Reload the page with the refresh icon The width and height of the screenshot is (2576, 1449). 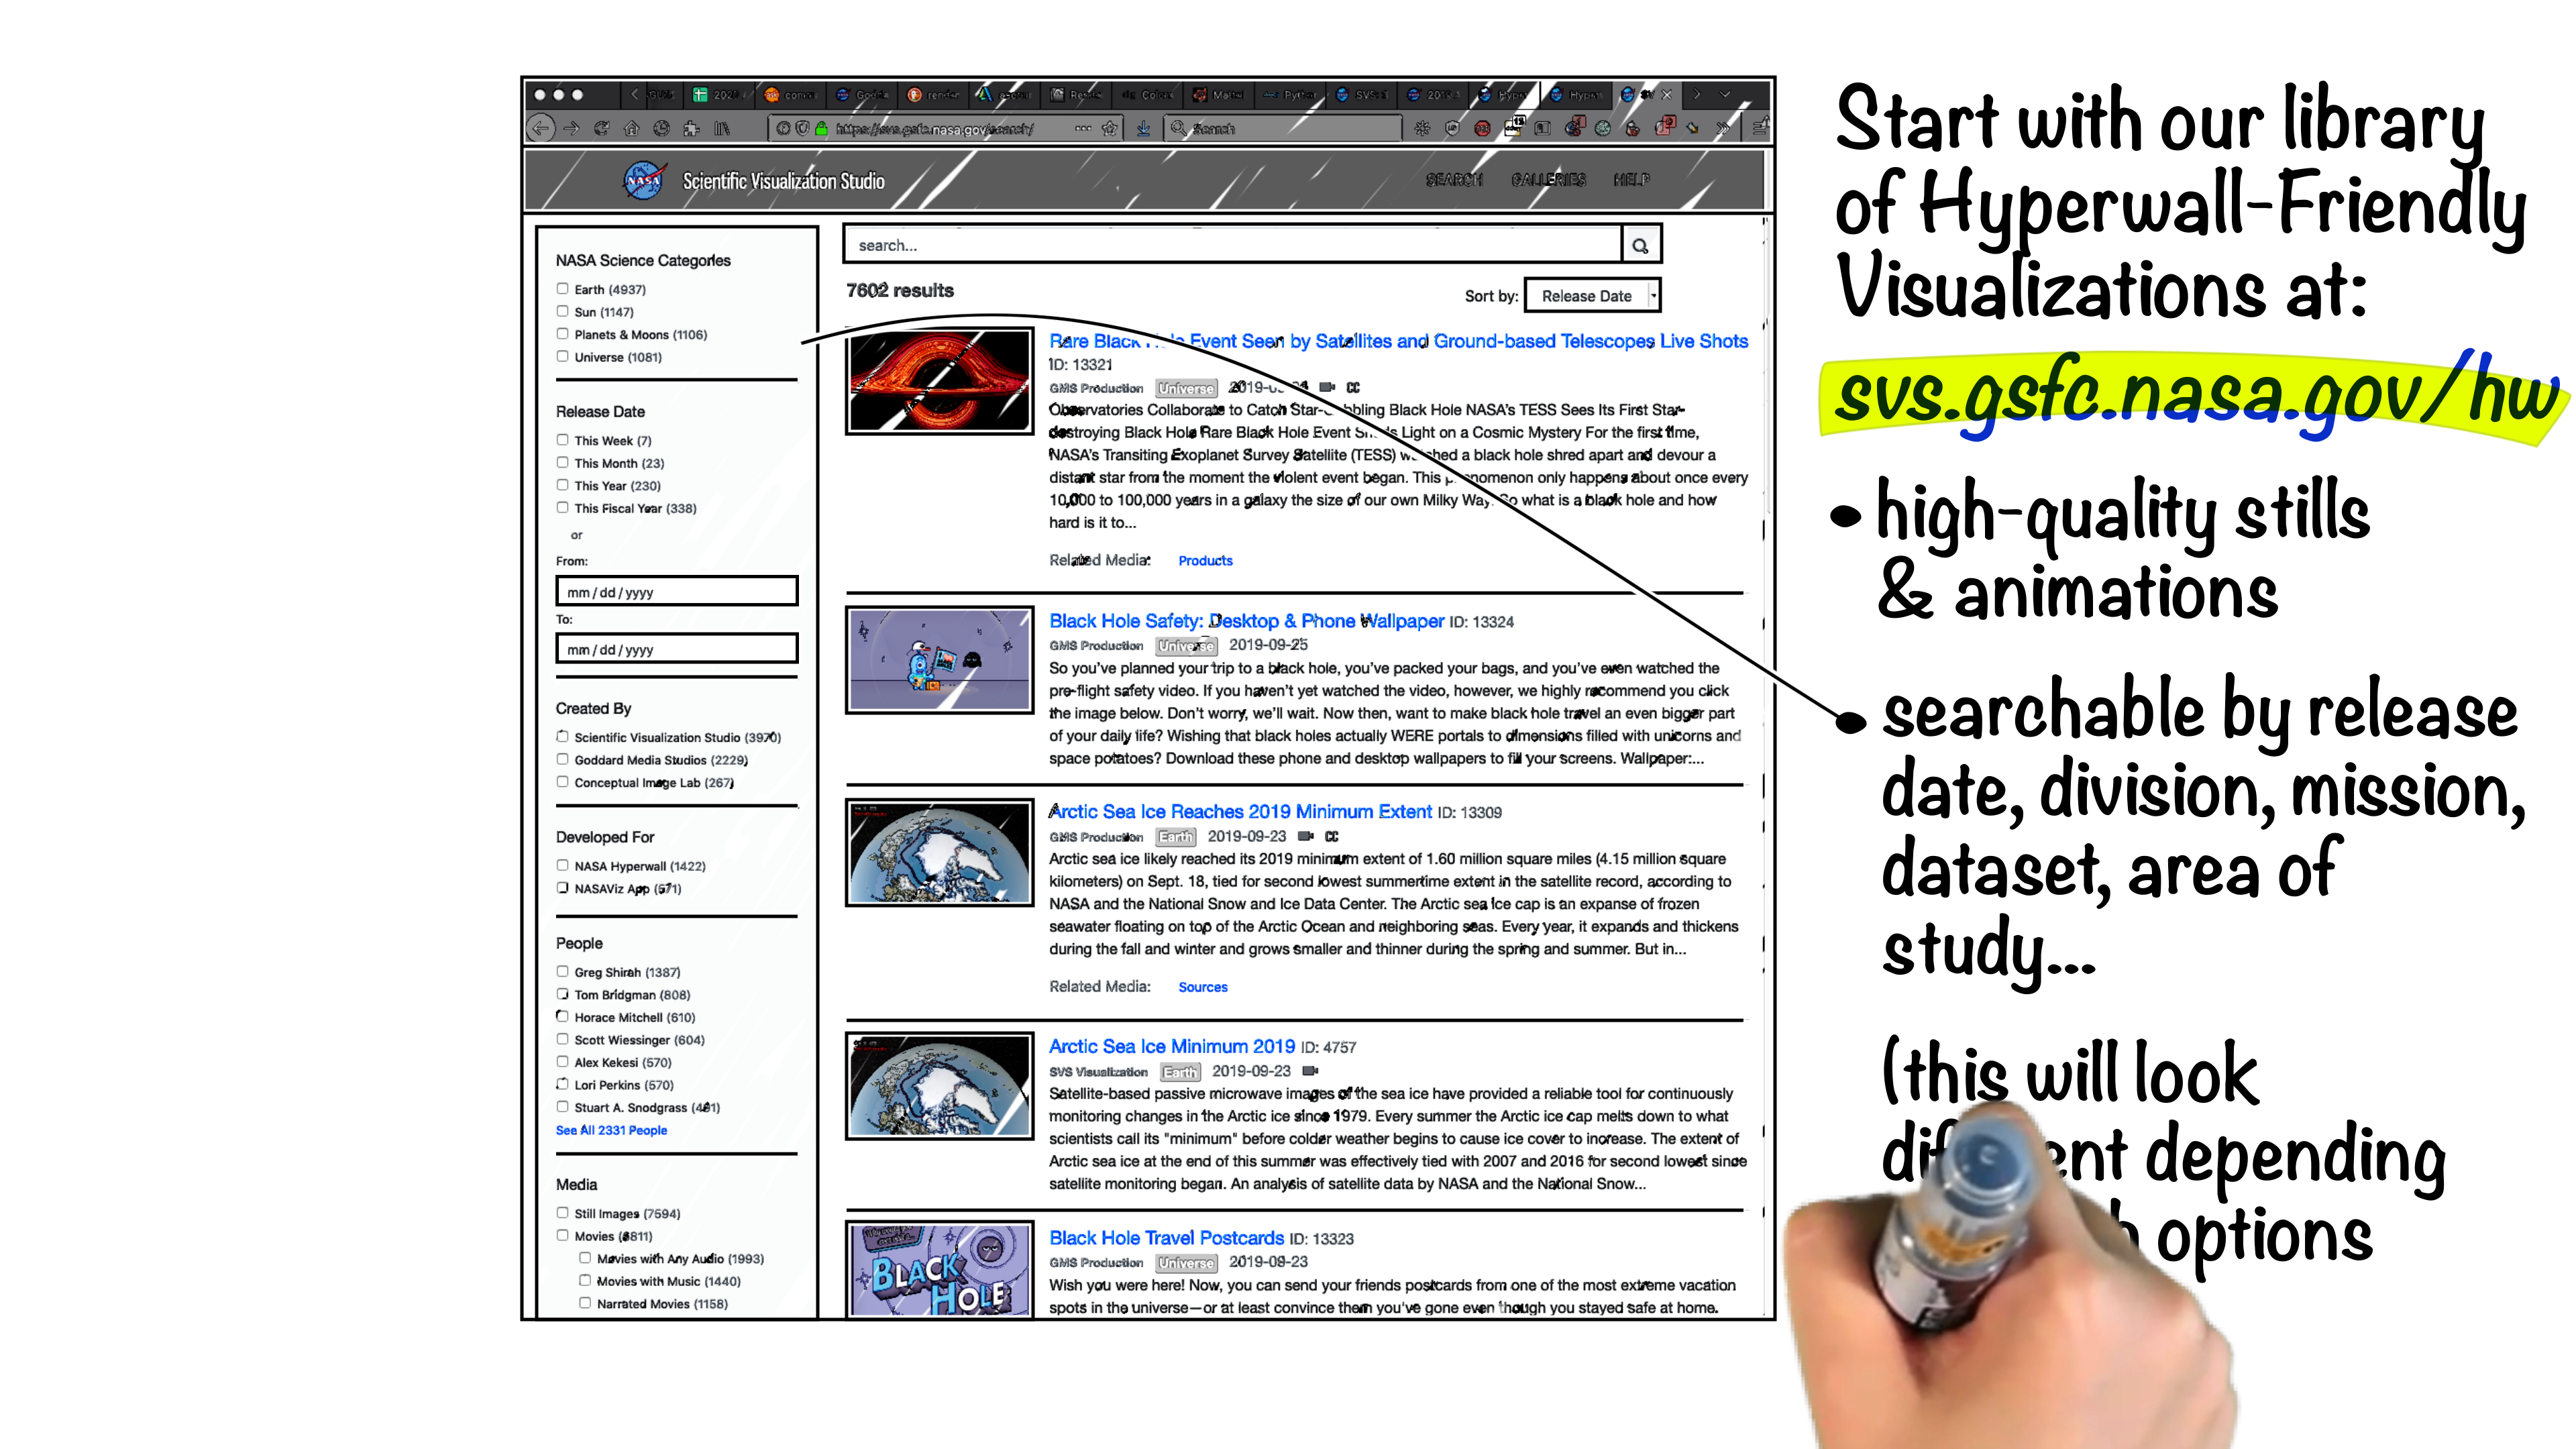[601, 128]
